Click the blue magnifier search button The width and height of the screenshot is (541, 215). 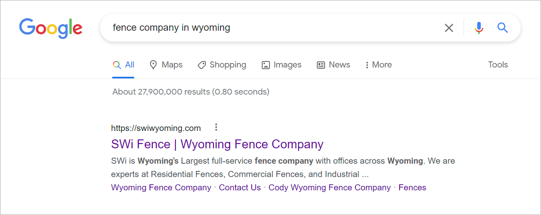[x=503, y=28]
